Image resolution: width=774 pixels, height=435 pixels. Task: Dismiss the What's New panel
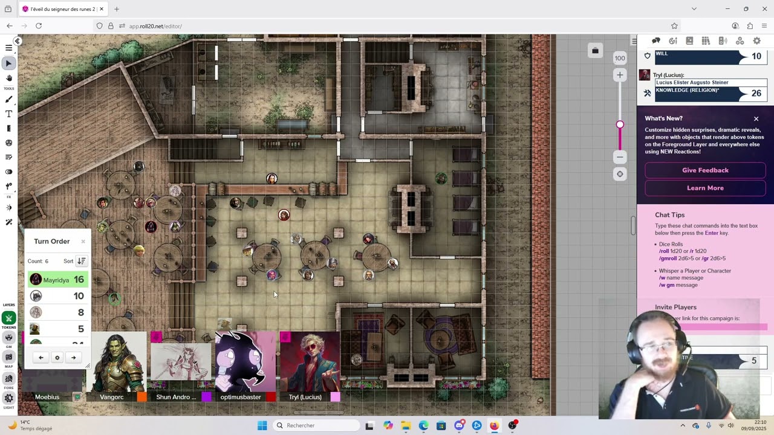point(756,118)
